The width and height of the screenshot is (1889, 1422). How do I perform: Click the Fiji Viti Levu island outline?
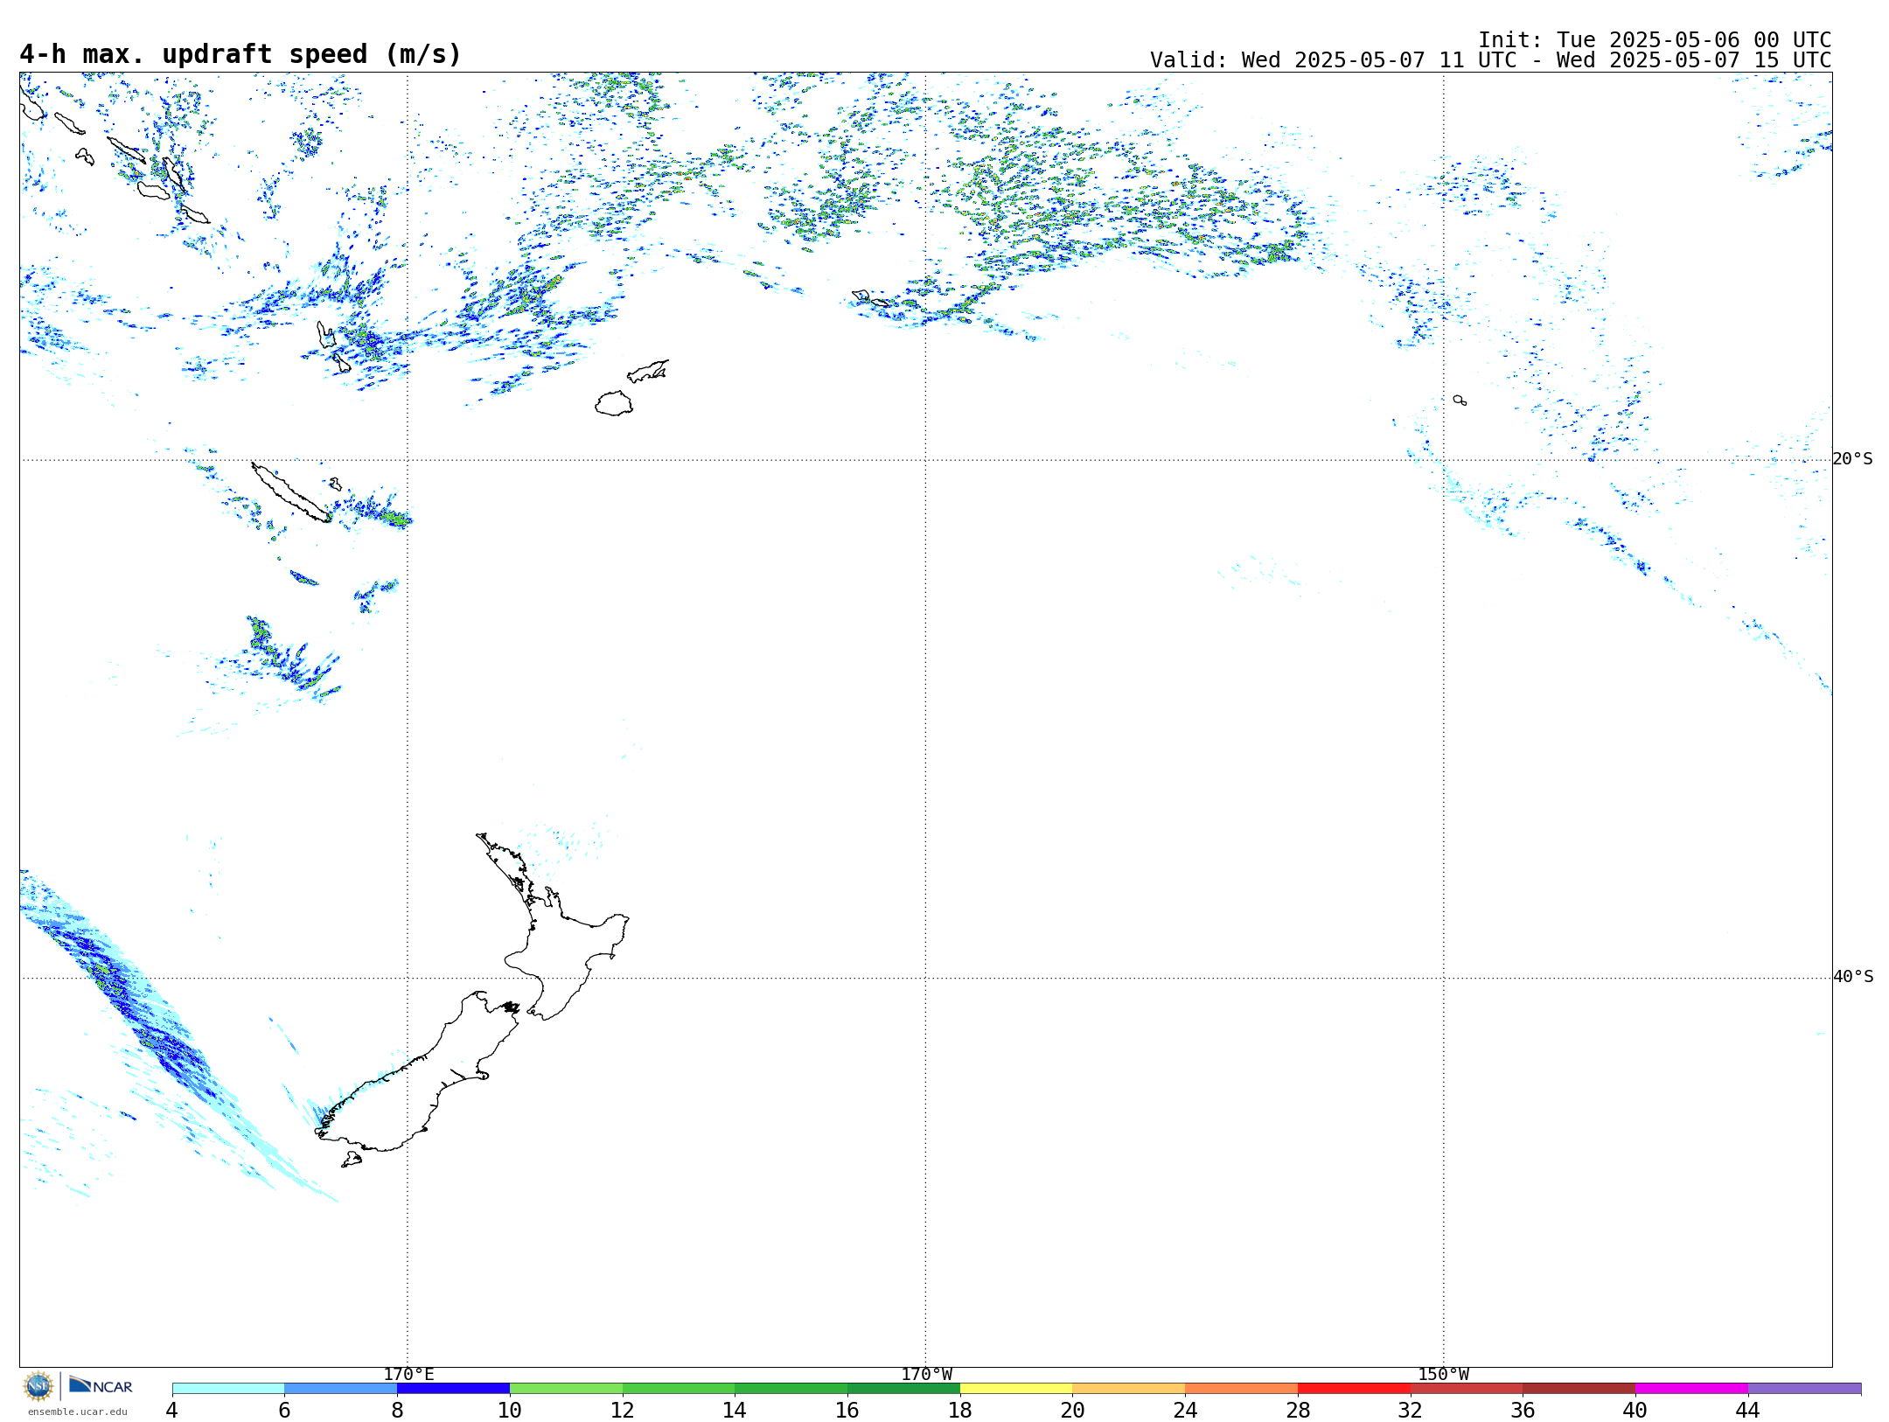tap(614, 403)
